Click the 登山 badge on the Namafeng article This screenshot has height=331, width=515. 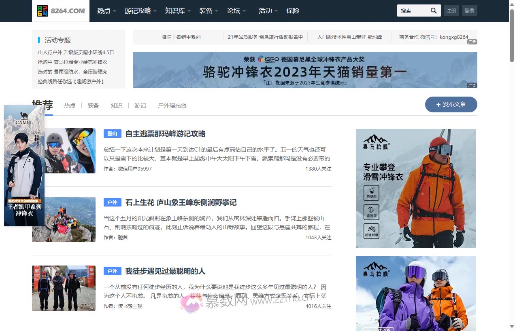112,133
